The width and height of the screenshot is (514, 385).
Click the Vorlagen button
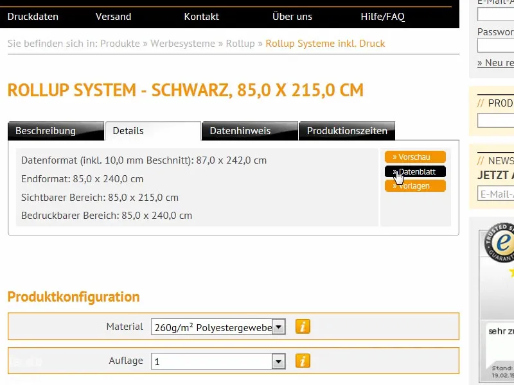pyautogui.click(x=415, y=186)
